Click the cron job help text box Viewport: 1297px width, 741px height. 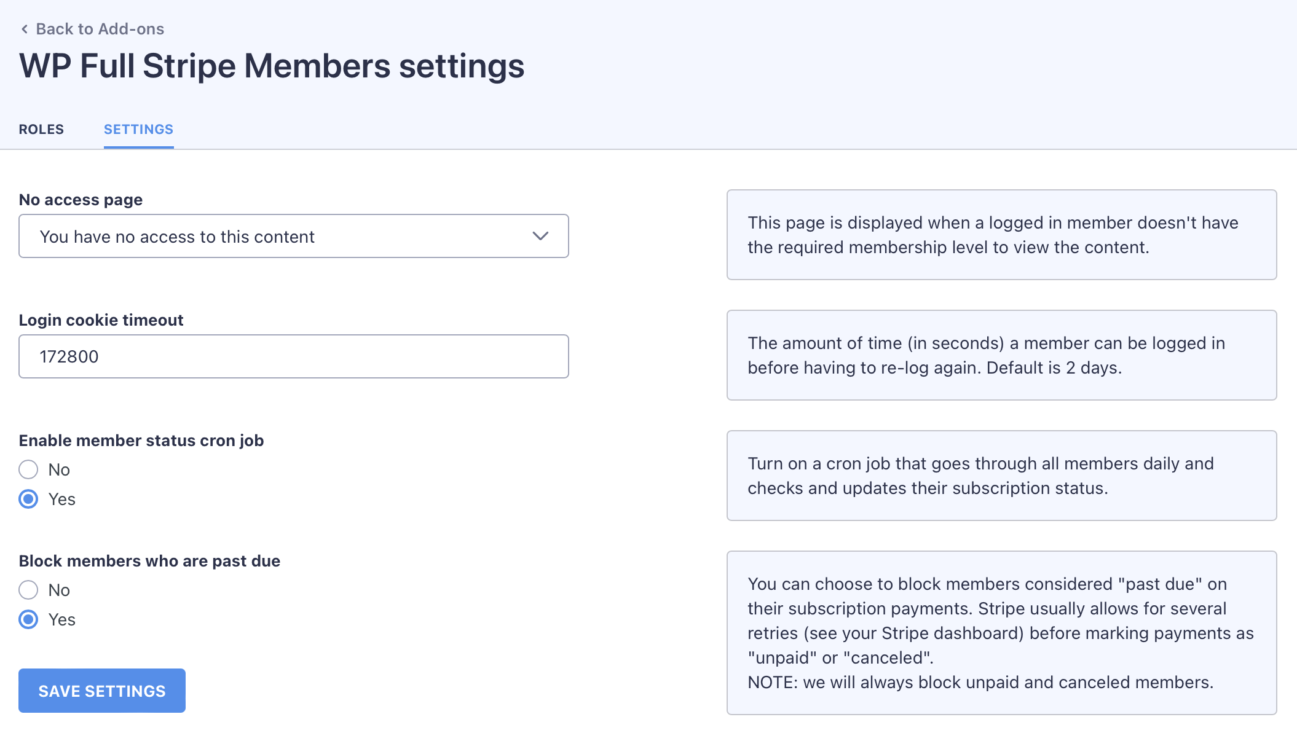click(x=1001, y=476)
